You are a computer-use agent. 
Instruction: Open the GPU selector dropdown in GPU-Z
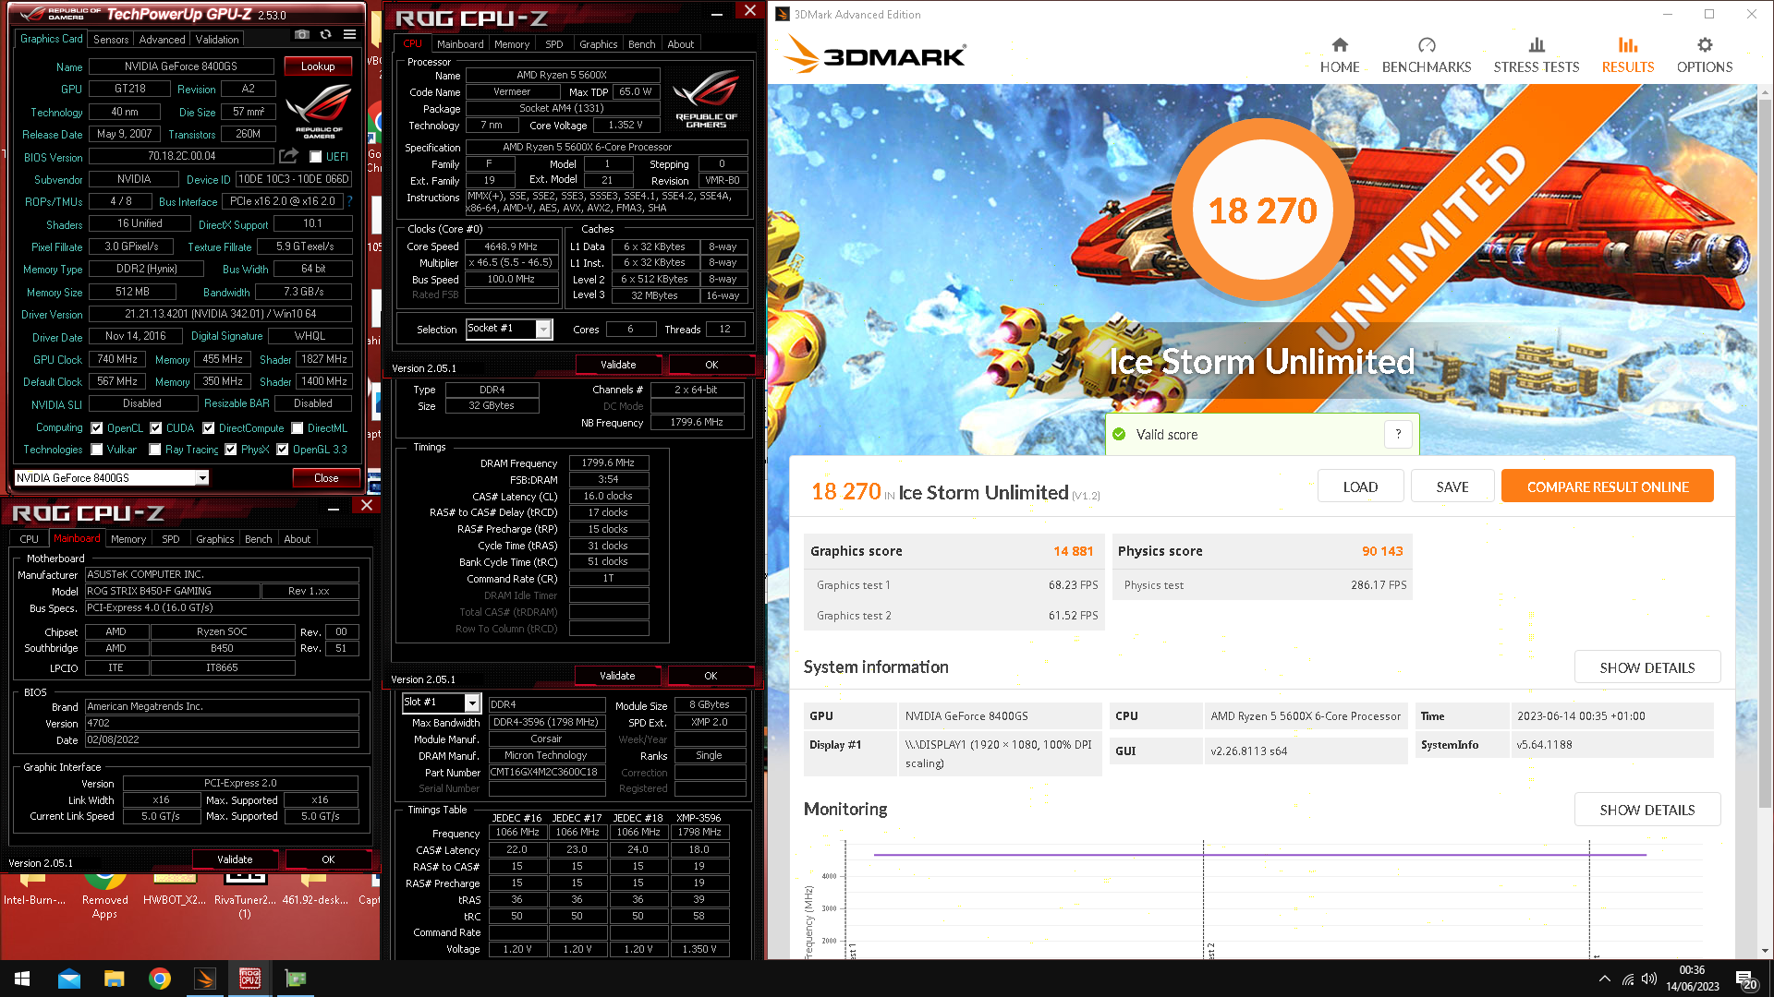click(x=202, y=477)
